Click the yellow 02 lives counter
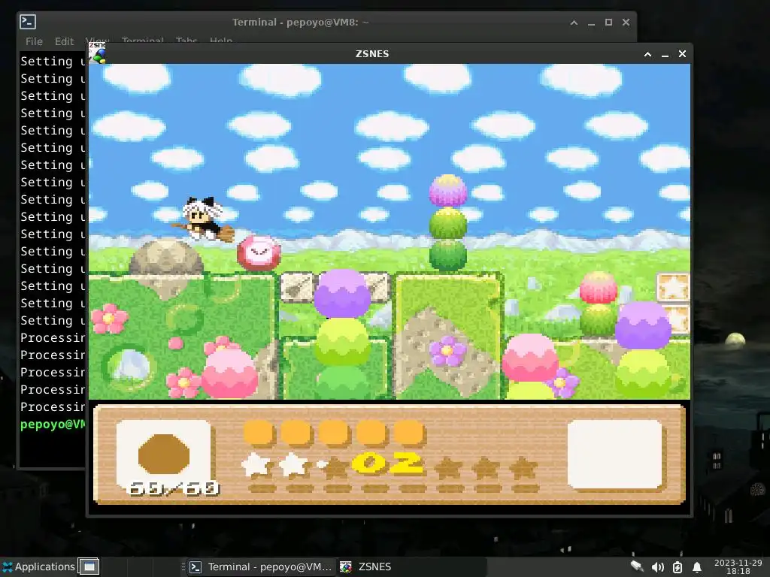Viewport: 770px width, 577px height. (x=388, y=463)
